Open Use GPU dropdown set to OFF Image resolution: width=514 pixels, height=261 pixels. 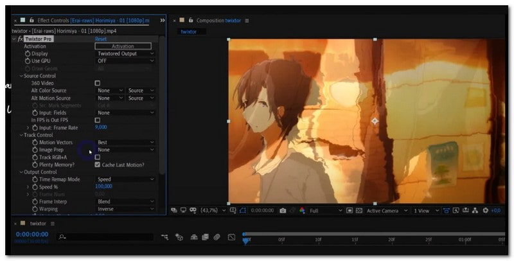[x=125, y=61]
